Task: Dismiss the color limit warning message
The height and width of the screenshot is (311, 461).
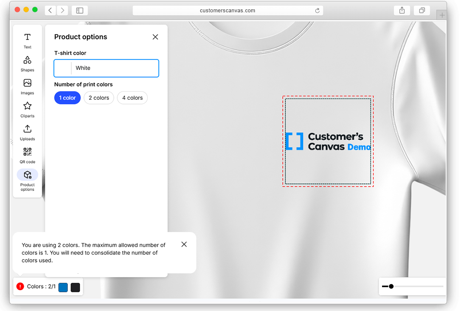Action: 184,244
